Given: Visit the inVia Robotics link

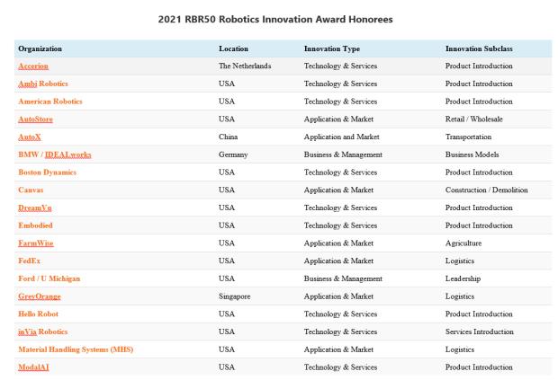Looking at the screenshot, I should [42, 331].
